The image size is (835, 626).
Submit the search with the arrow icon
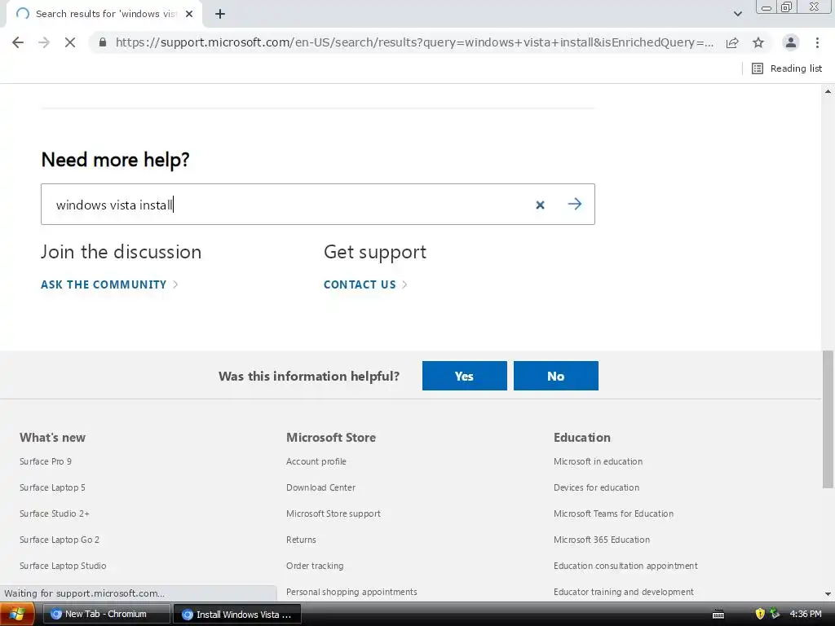tap(575, 204)
